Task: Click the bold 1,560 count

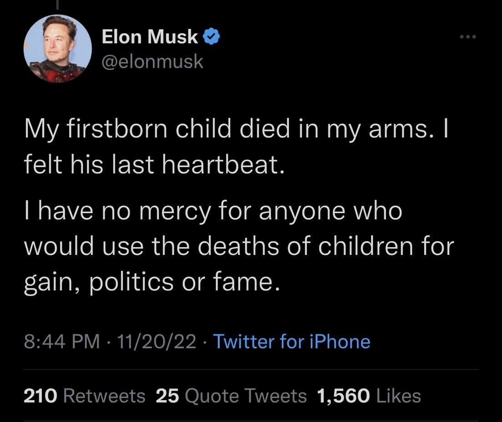Action: click(x=342, y=396)
